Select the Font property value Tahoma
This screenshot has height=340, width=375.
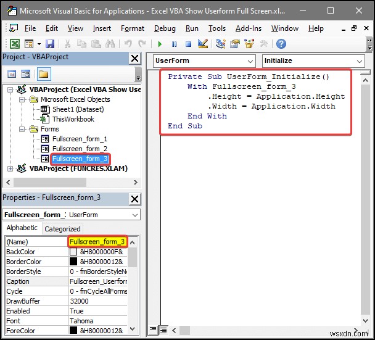point(98,321)
